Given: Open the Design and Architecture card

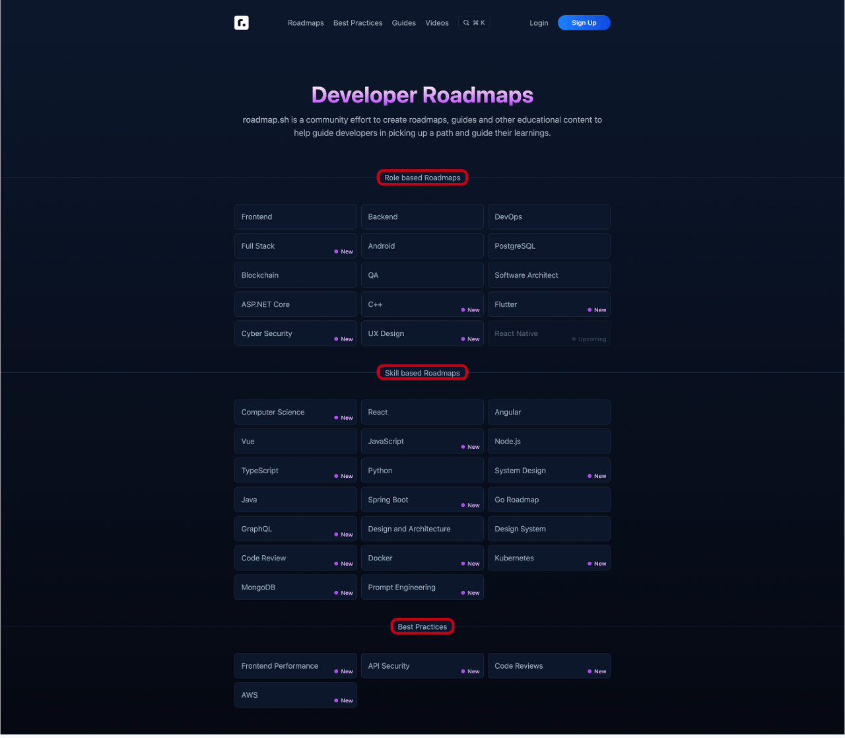Looking at the screenshot, I should click(422, 529).
